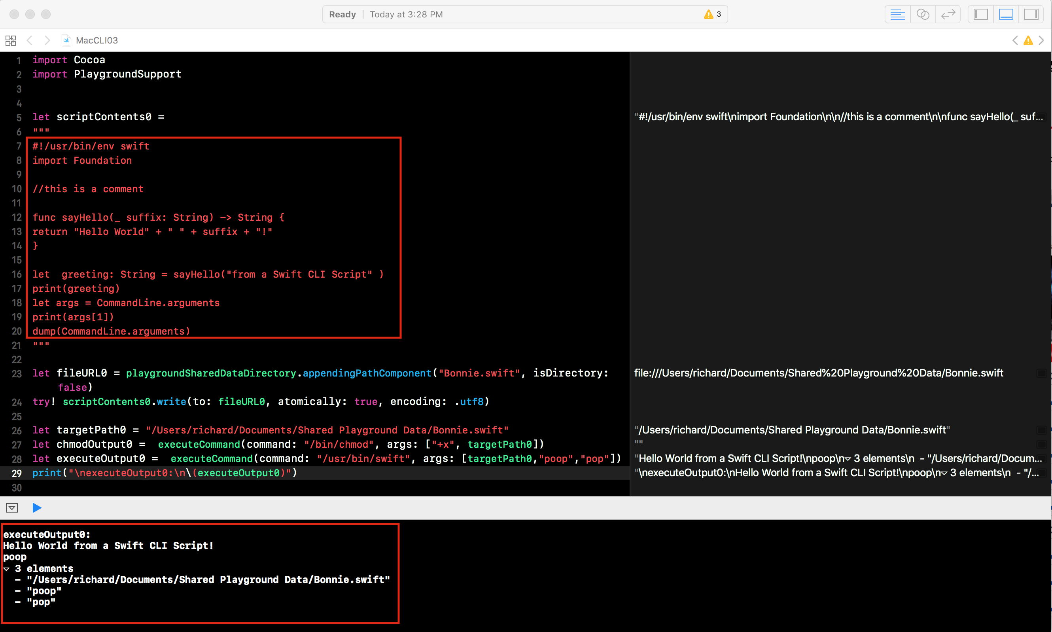Open the 3 warnings indicator in status bar
The image size is (1052, 632).
tap(712, 15)
